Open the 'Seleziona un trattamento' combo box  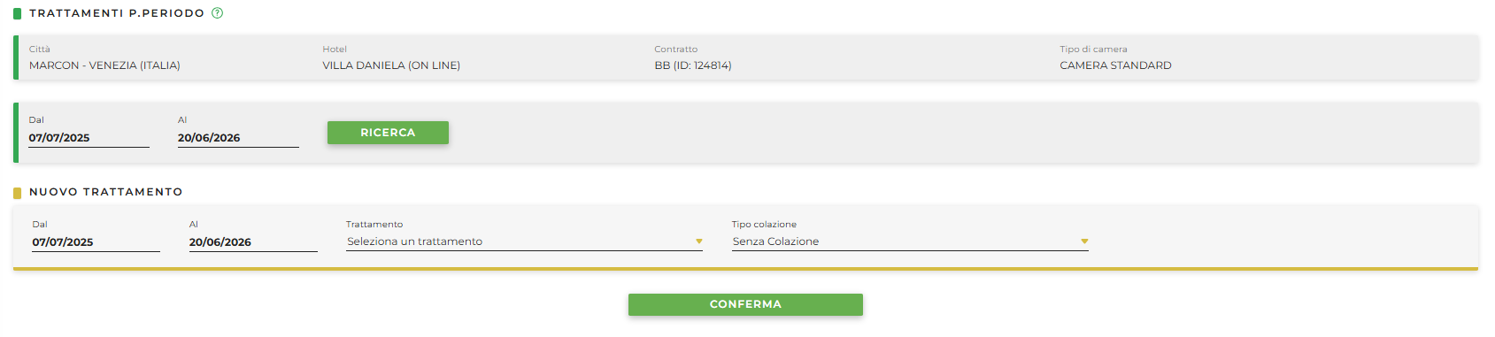(524, 241)
